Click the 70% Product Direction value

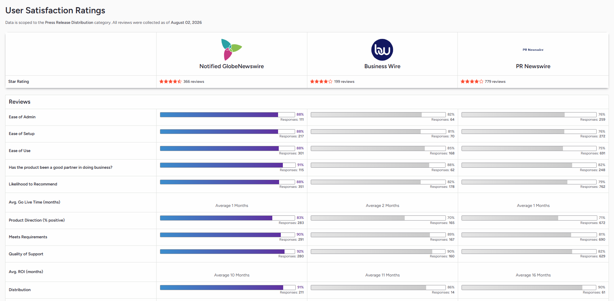pyautogui.click(x=451, y=218)
